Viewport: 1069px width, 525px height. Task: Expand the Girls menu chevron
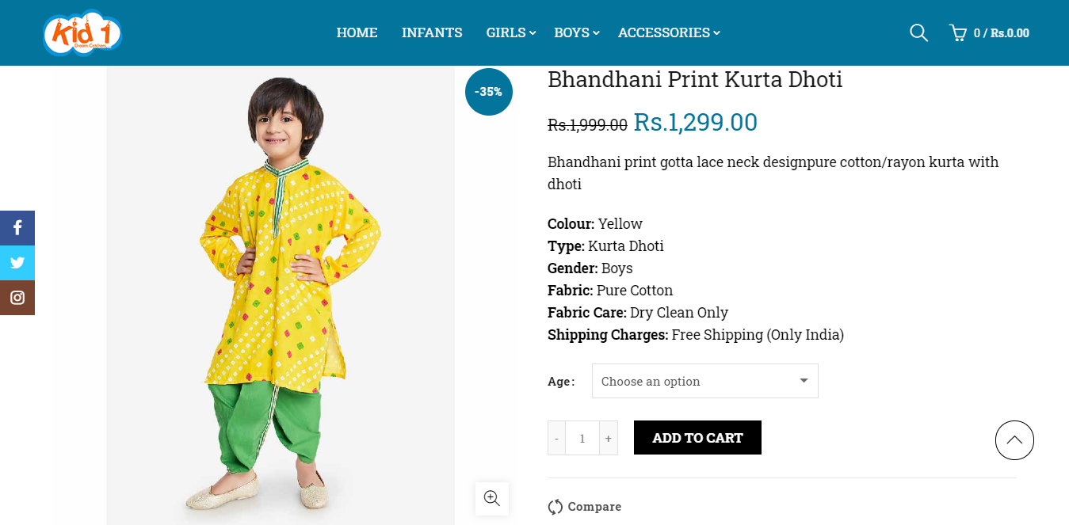(533, 32)
